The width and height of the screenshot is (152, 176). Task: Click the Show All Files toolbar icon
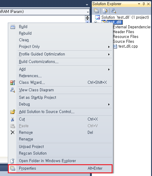tap(105, 11)
